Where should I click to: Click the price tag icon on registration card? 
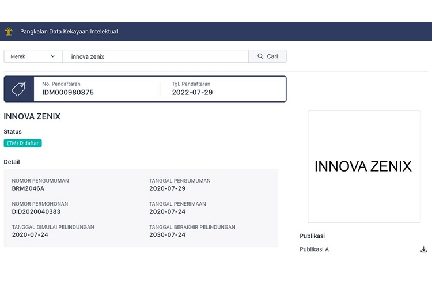click(19, 89)
